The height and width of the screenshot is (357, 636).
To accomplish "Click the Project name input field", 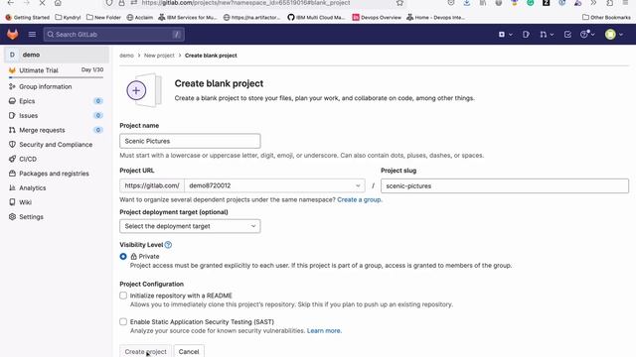I will coord(190,141).
